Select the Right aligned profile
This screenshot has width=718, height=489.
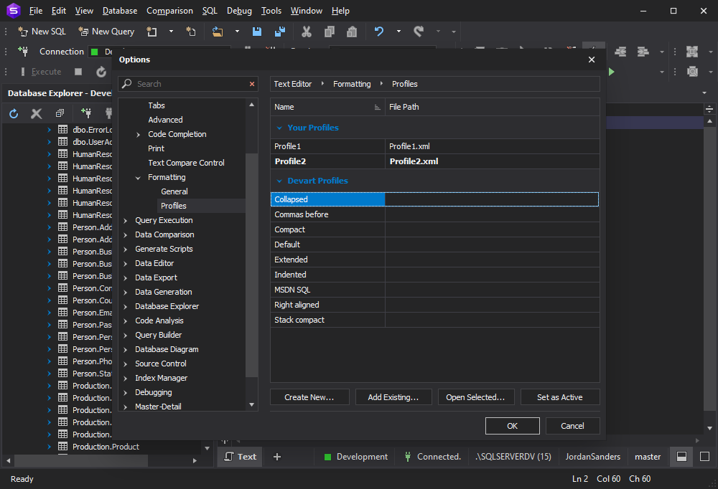434,305
